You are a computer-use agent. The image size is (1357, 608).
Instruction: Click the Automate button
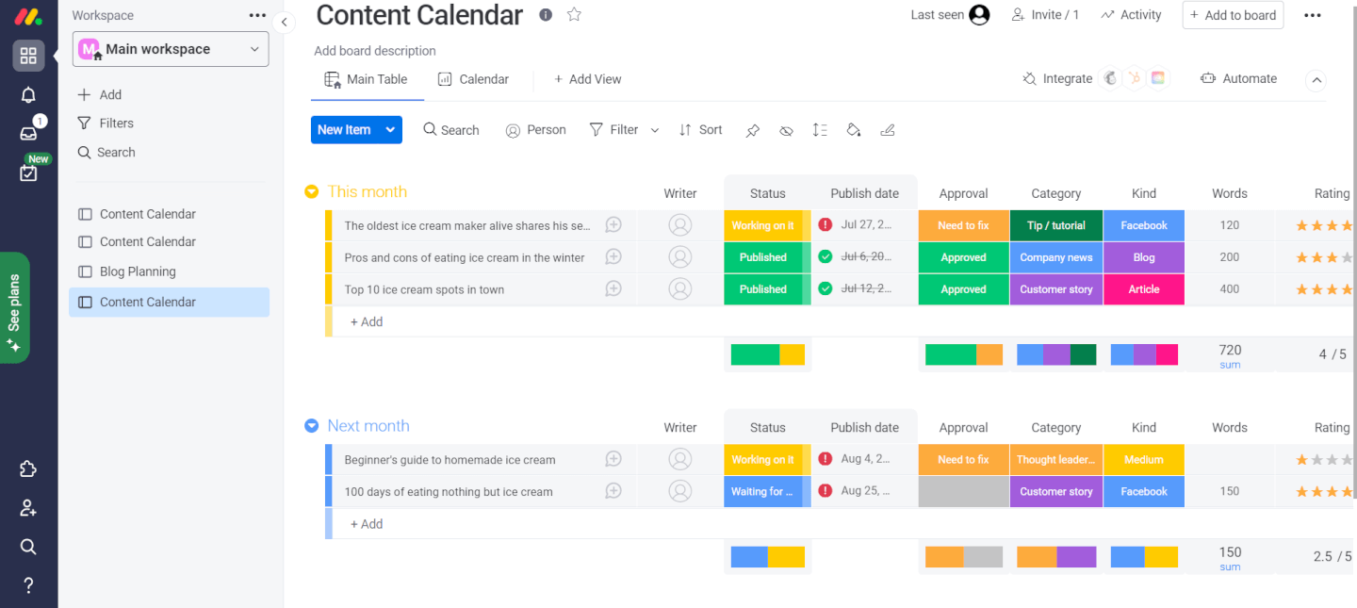click(x=1238, y=78)
